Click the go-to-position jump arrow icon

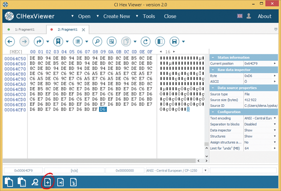pos(39,42)
